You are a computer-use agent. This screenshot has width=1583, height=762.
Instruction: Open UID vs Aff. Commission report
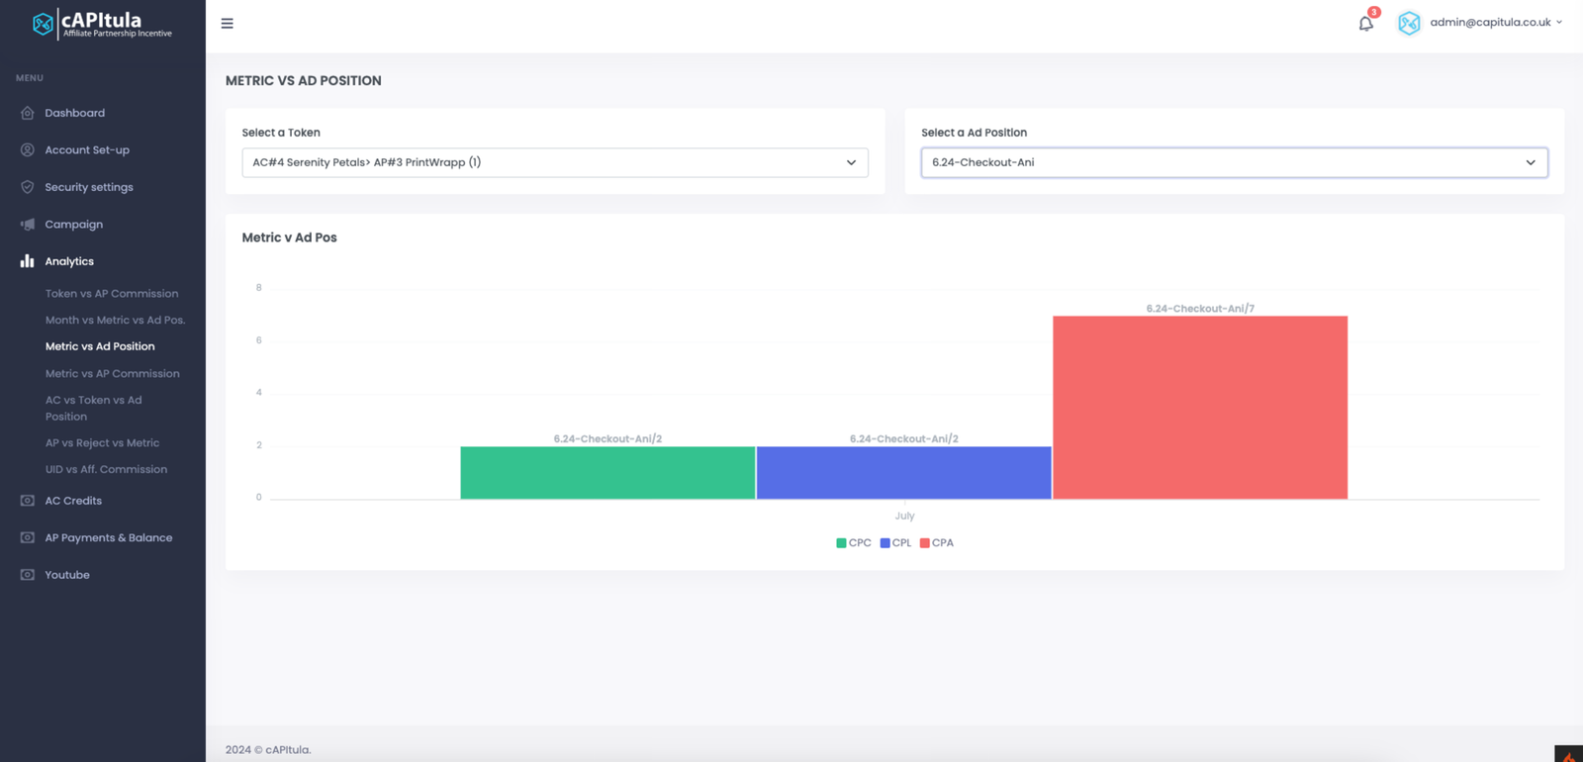[106, 470]
